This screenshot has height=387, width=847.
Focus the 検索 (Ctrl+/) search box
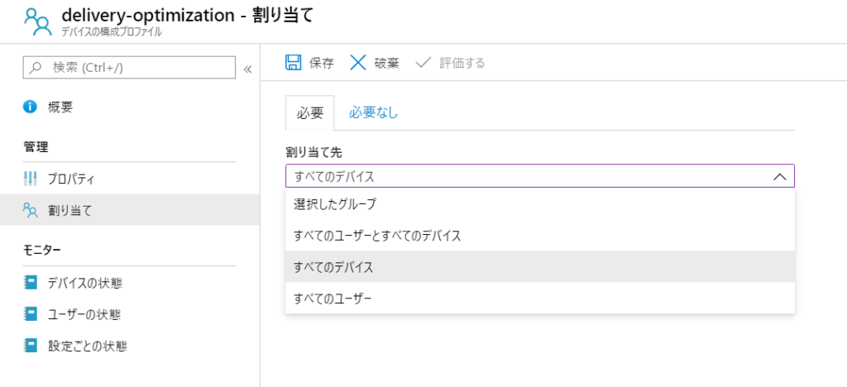[129, 68]
